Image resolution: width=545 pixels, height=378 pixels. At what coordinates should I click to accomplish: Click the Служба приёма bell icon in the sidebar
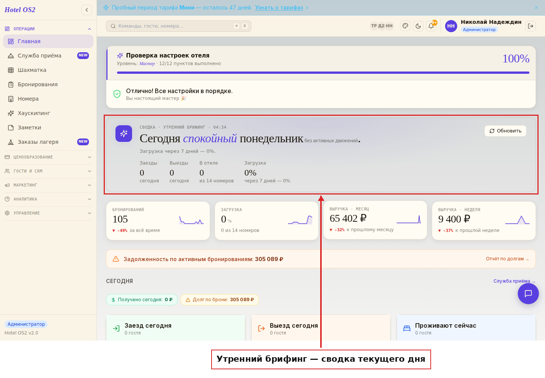pyautogui.click(x=11, y=56)
